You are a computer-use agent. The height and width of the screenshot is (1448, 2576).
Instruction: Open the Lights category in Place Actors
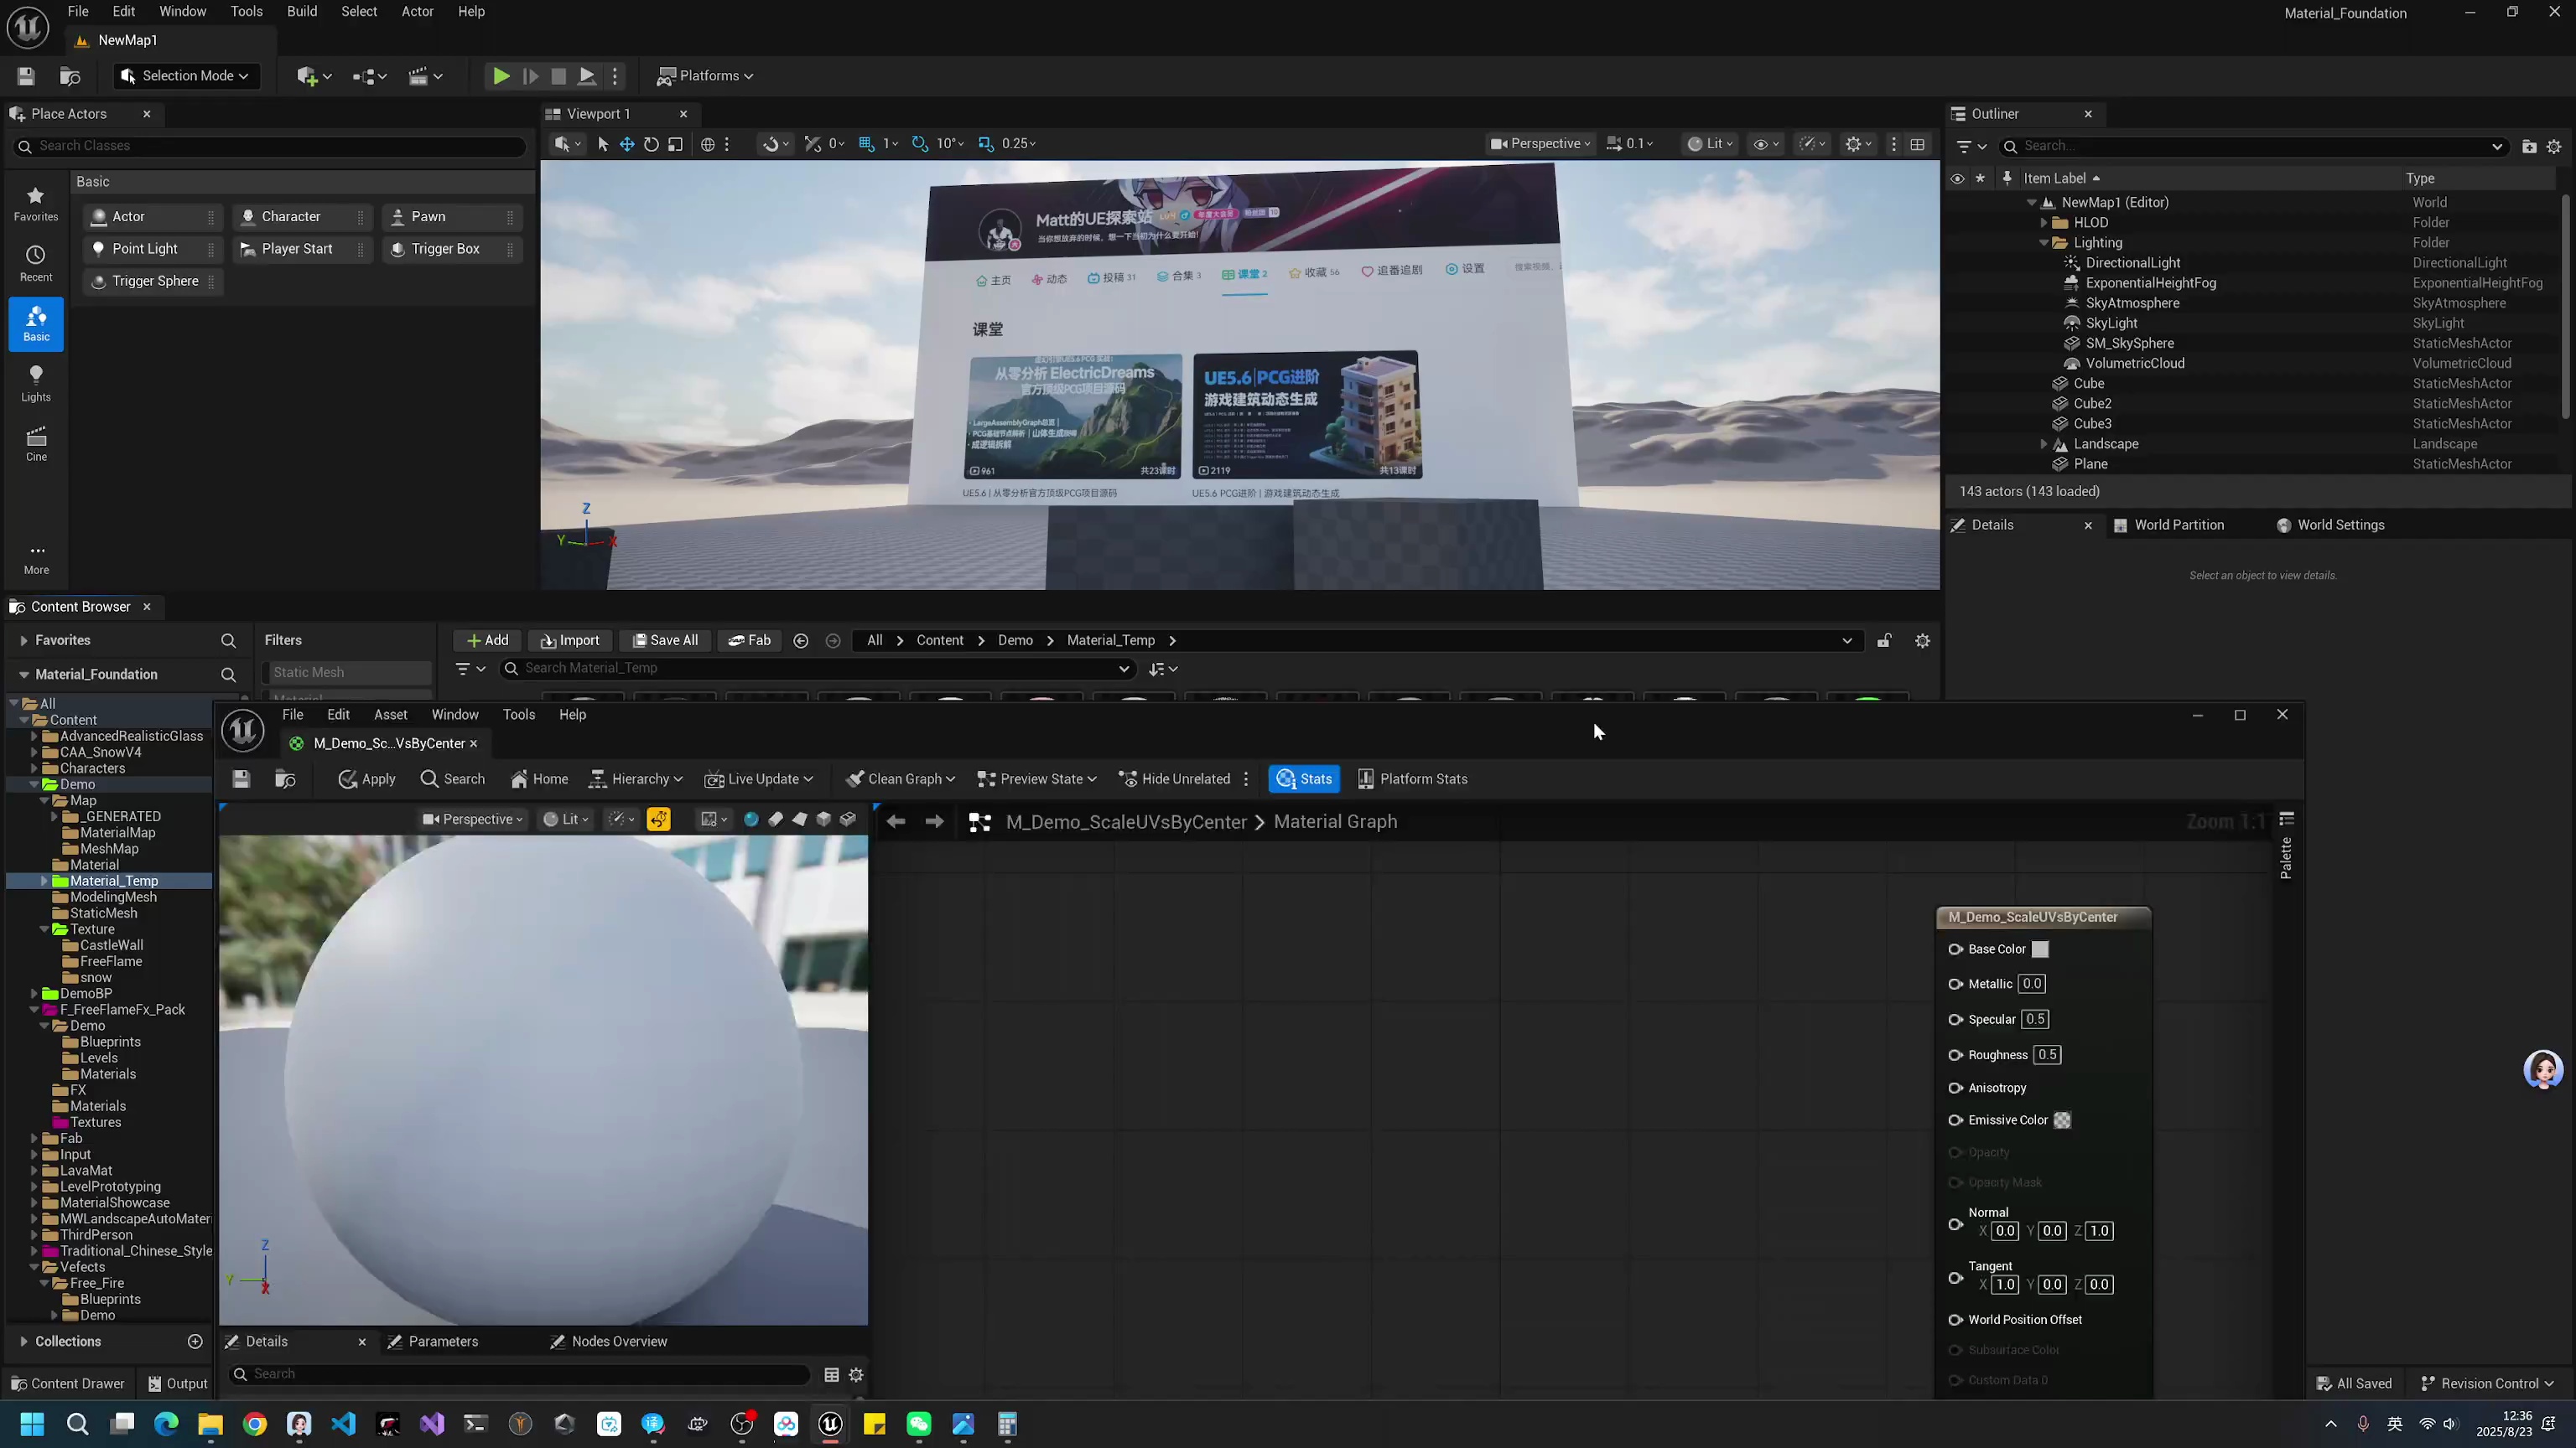tap(36, 384)
